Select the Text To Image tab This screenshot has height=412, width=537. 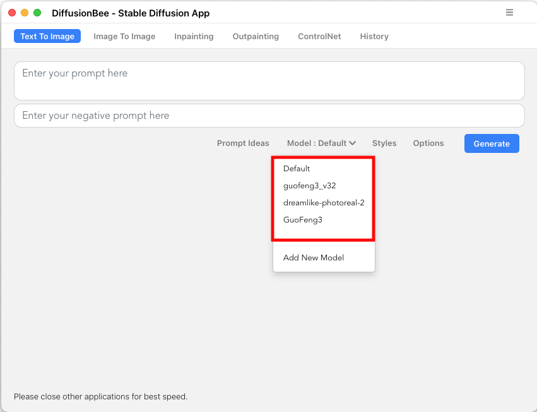click(x=47, y=36)
